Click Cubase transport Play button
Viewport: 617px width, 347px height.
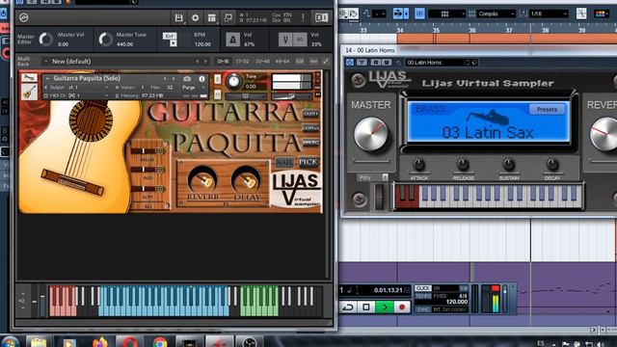[384, 307]
